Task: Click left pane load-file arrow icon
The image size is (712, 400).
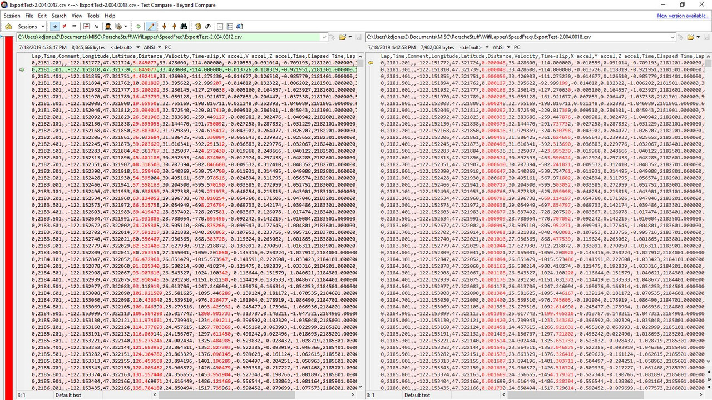Action: pyautogui.click(x=332, y=37)
